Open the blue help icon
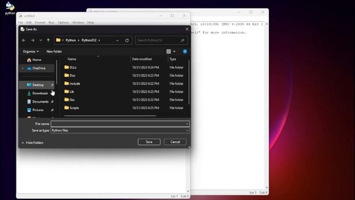Screen dimensions: 355x200 click(185, 52)
